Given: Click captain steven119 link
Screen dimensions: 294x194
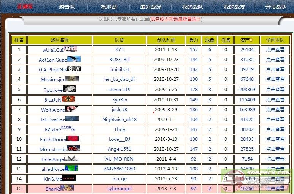Looking at the screenshot, I should tap(119, 90).
